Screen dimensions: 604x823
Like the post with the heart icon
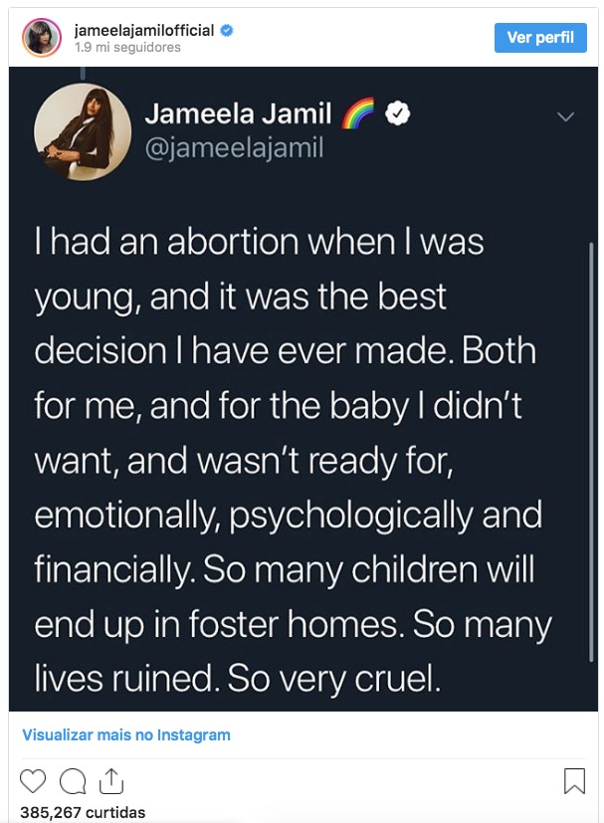tap(33, 780)
